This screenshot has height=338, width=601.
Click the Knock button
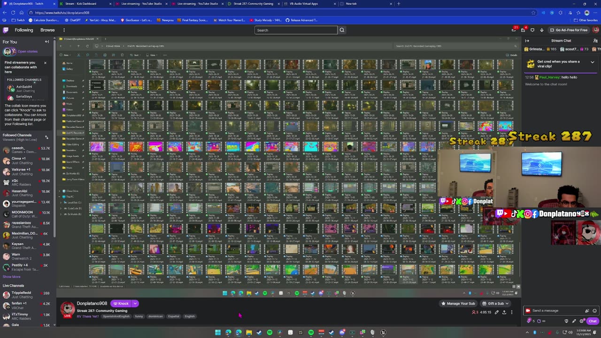[121, 303]
